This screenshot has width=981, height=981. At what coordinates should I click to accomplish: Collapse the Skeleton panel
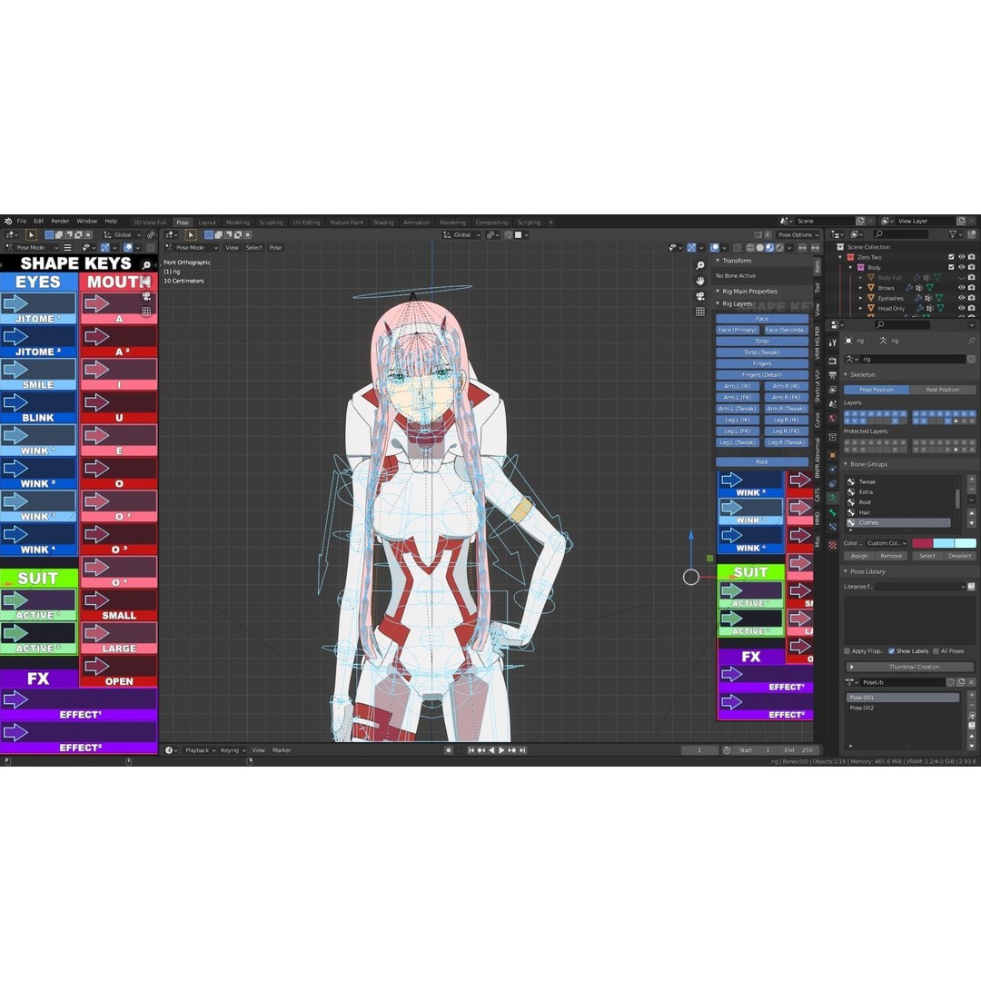point(846,374)
